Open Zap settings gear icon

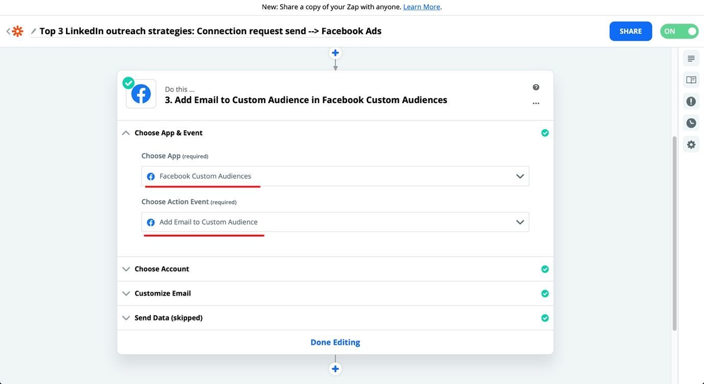(691, 145)
